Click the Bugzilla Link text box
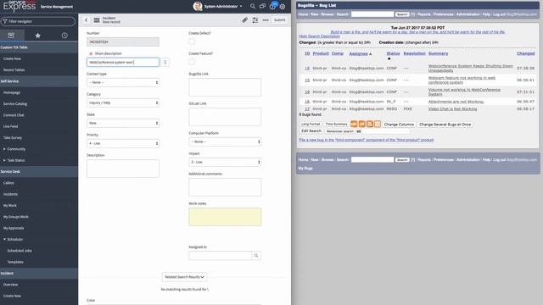 [225, 87]
